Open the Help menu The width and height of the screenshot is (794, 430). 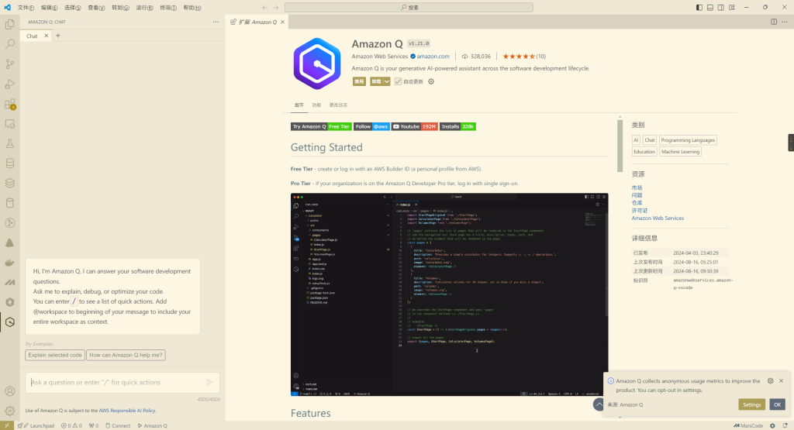[x=192, y=8]
